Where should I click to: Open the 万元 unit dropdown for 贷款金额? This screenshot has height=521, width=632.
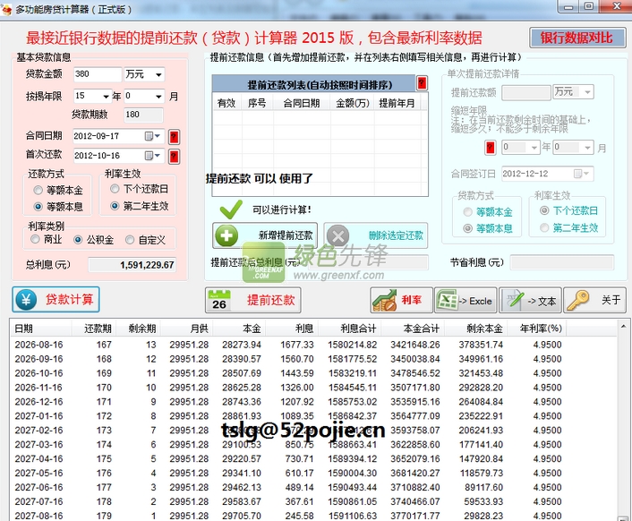158,74
